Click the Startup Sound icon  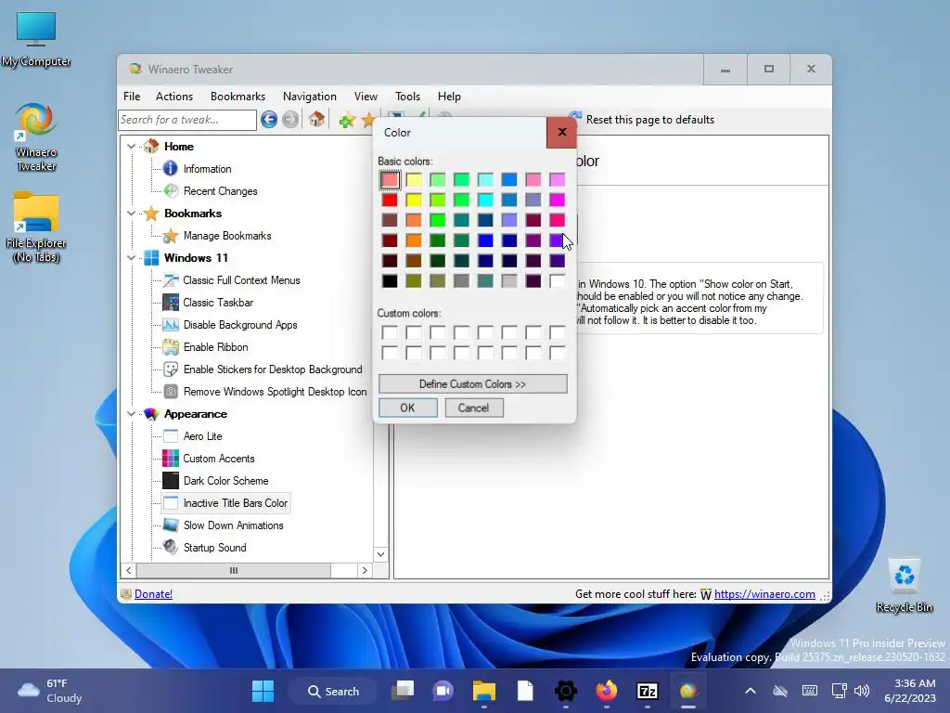(x=171, y=548)
